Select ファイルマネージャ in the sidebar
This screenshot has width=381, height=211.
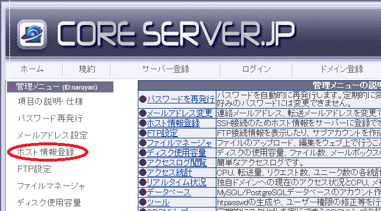click(51, 186)
